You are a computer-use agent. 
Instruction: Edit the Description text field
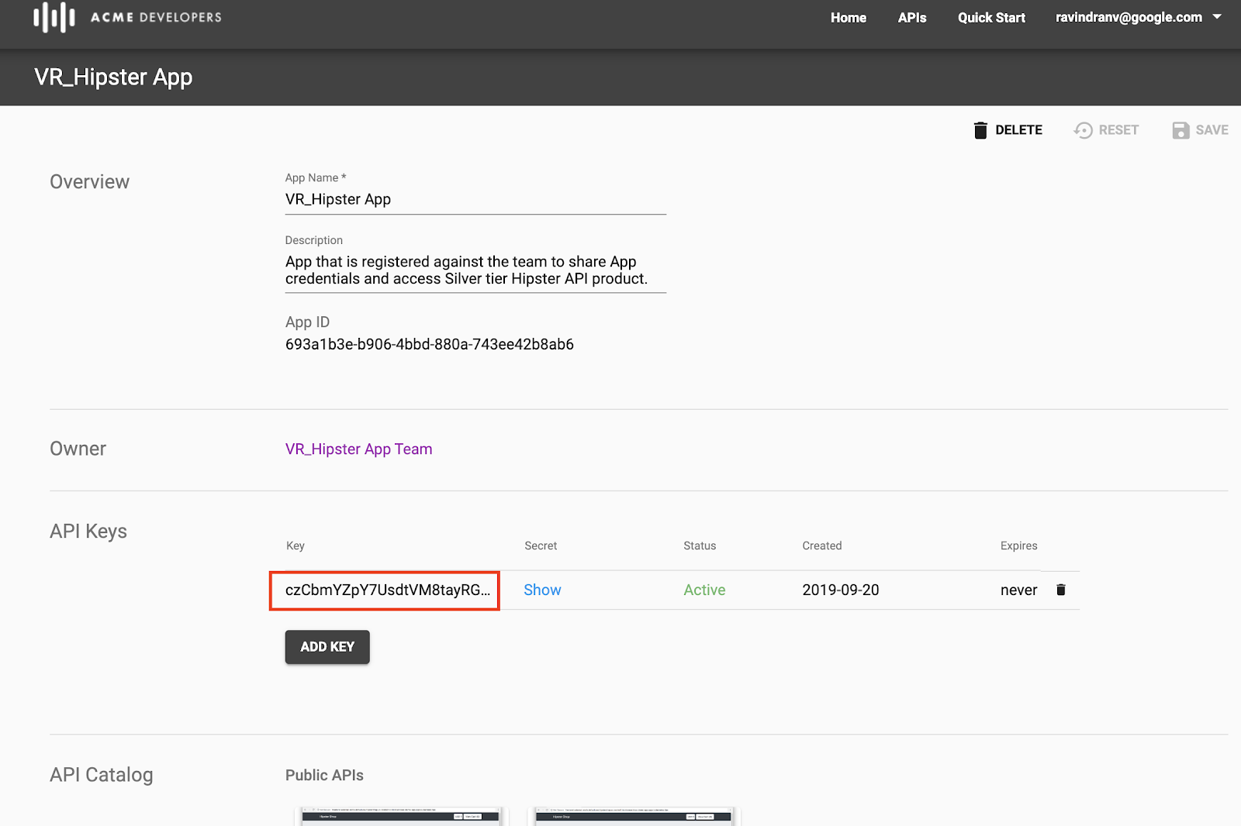pos(475,270)
